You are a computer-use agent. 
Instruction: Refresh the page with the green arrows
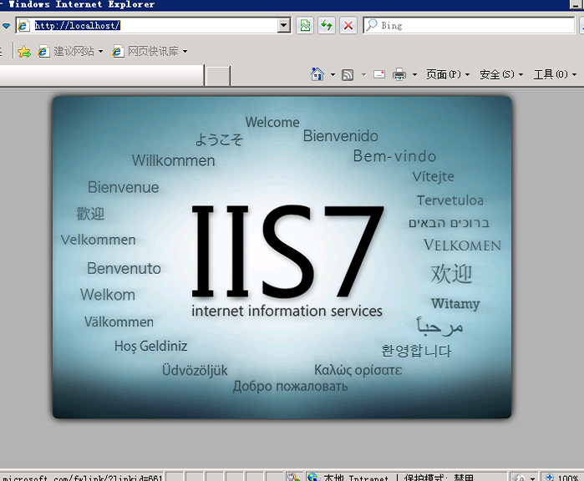(x=327, y=25)
